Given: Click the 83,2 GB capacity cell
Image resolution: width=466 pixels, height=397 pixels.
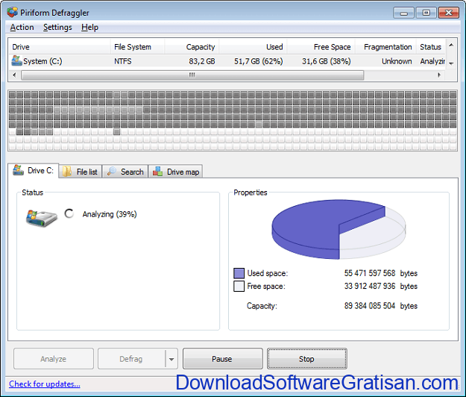Looking at the screenshot, I should pos(202,61).
